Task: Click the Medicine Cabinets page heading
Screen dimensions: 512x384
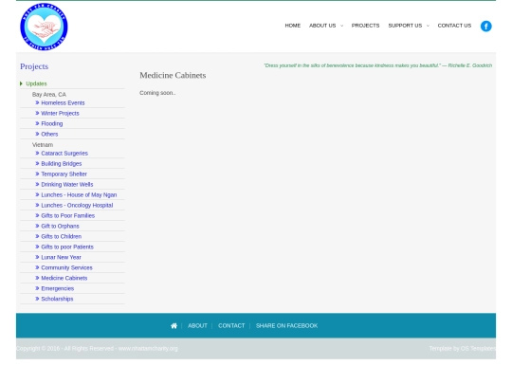Action: coord(173,76)
